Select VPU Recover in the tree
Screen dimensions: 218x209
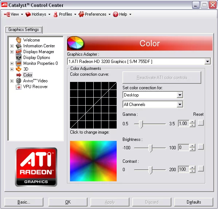pyautogui.click(x=35, y=87)
